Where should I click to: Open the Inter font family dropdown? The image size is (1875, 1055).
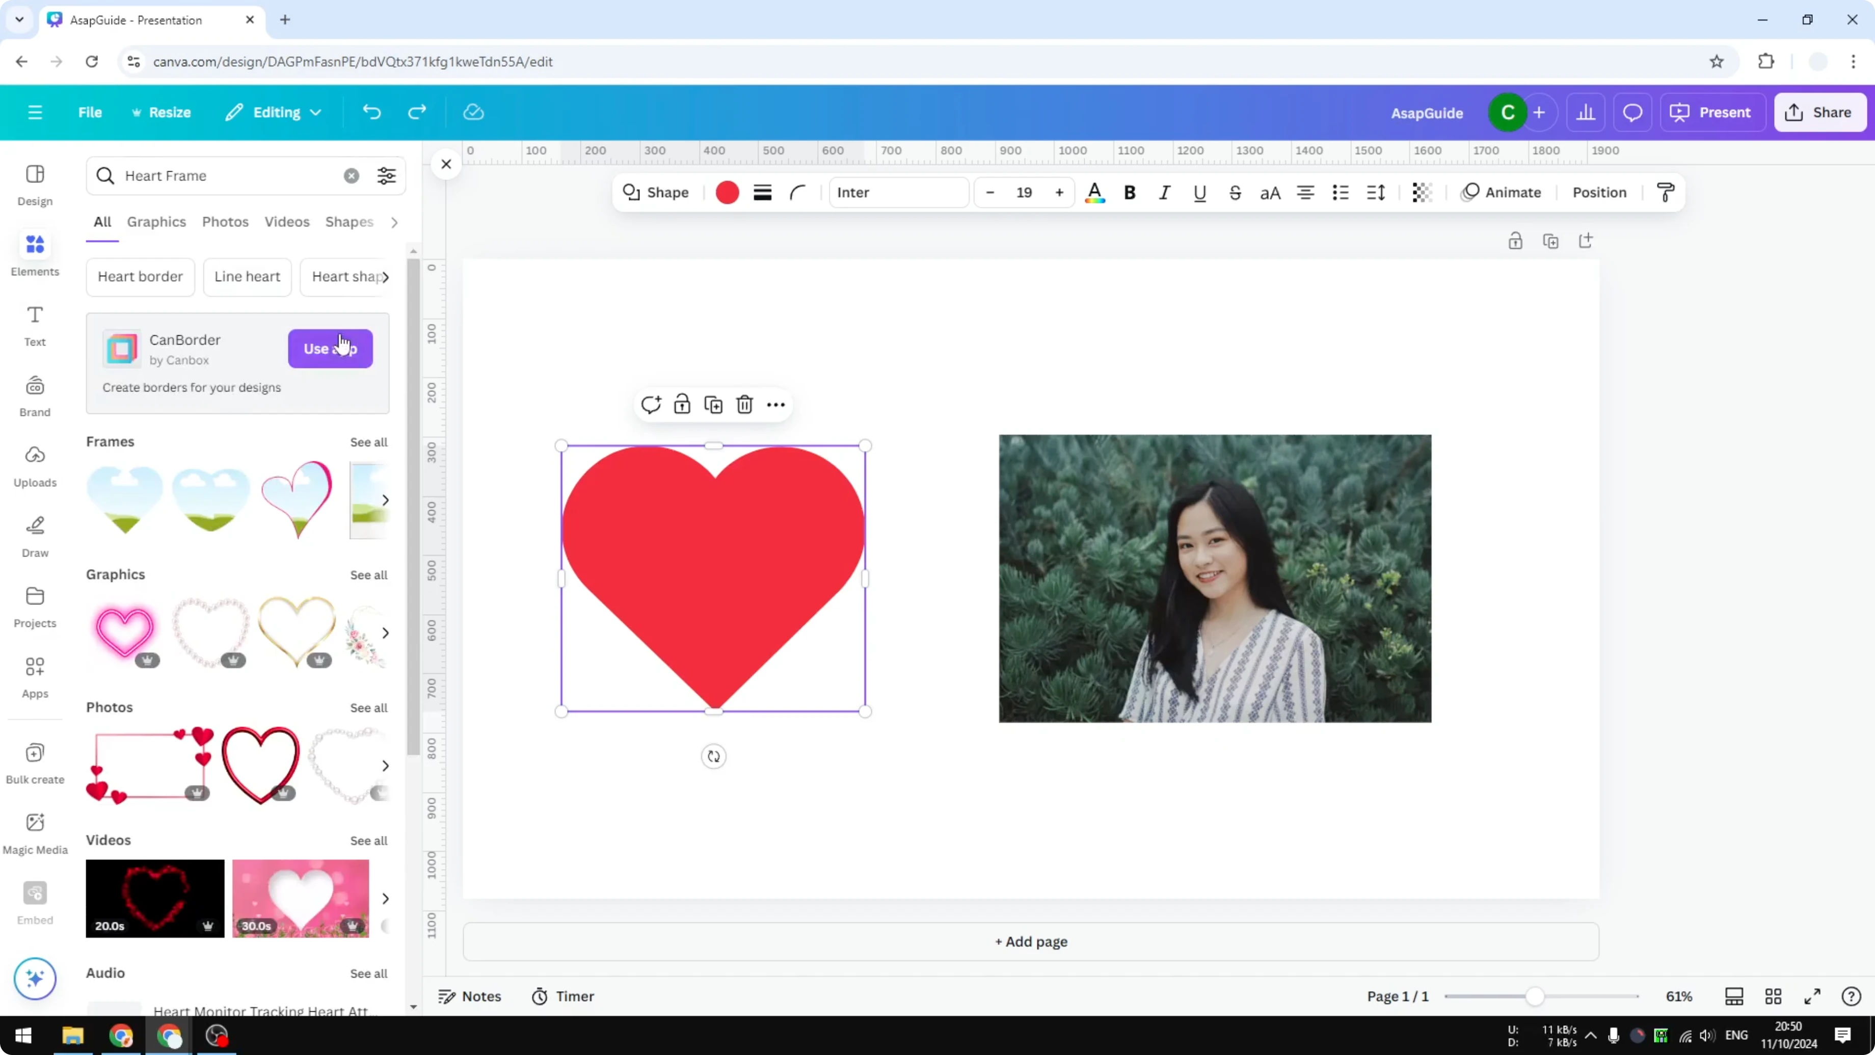pos(898,192)
